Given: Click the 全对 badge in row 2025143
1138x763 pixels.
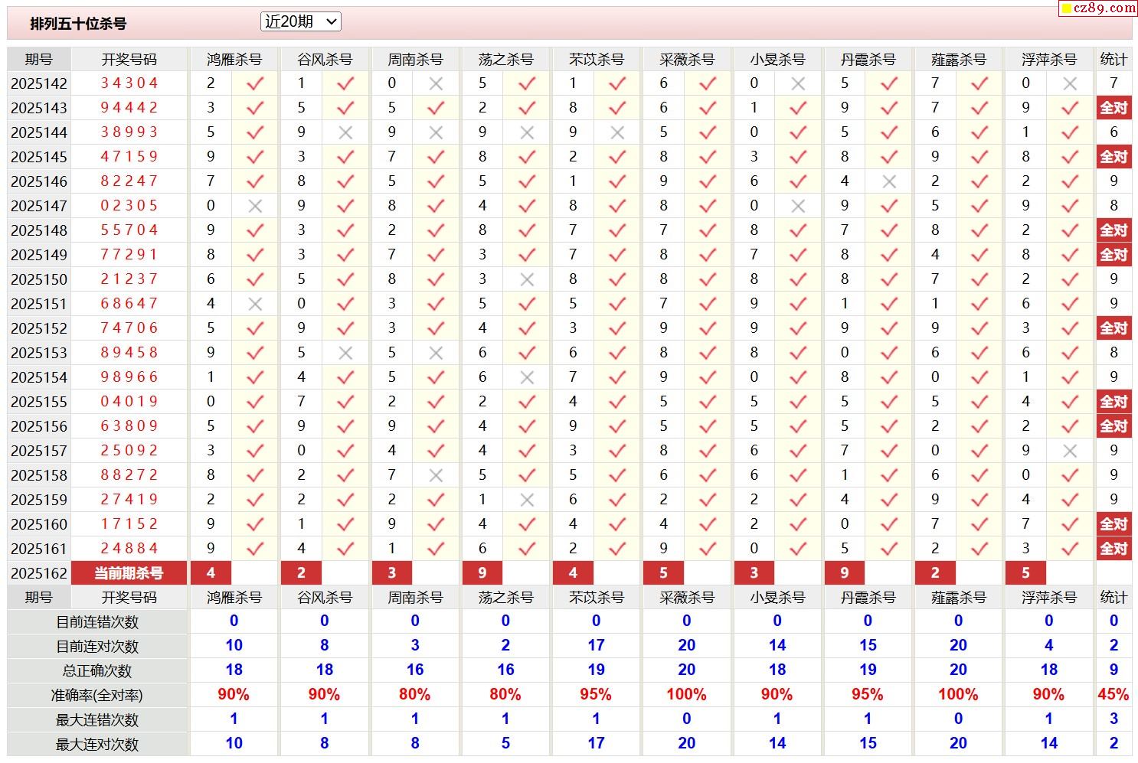Looking at the screenshot, I should coord(1113,108).
